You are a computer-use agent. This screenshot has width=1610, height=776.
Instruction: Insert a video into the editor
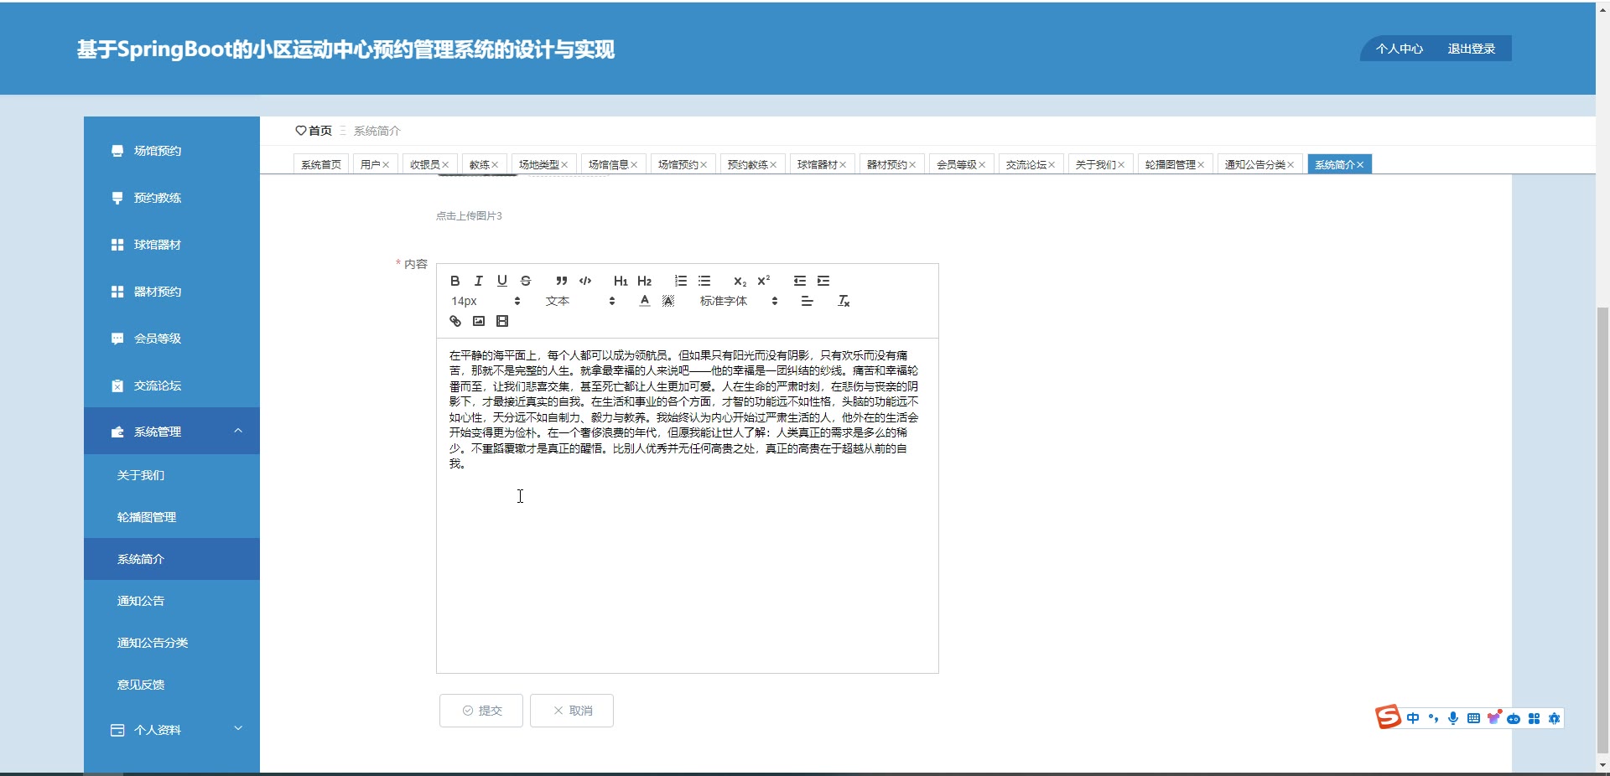click(502, 321)
